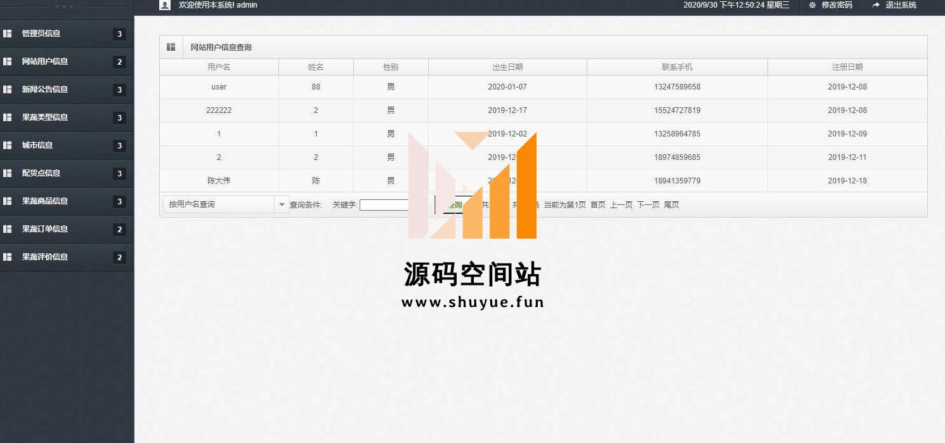Click the 首页 pagination link
The height and width of the screenshot is (443, 945).
tap(597, 205)
